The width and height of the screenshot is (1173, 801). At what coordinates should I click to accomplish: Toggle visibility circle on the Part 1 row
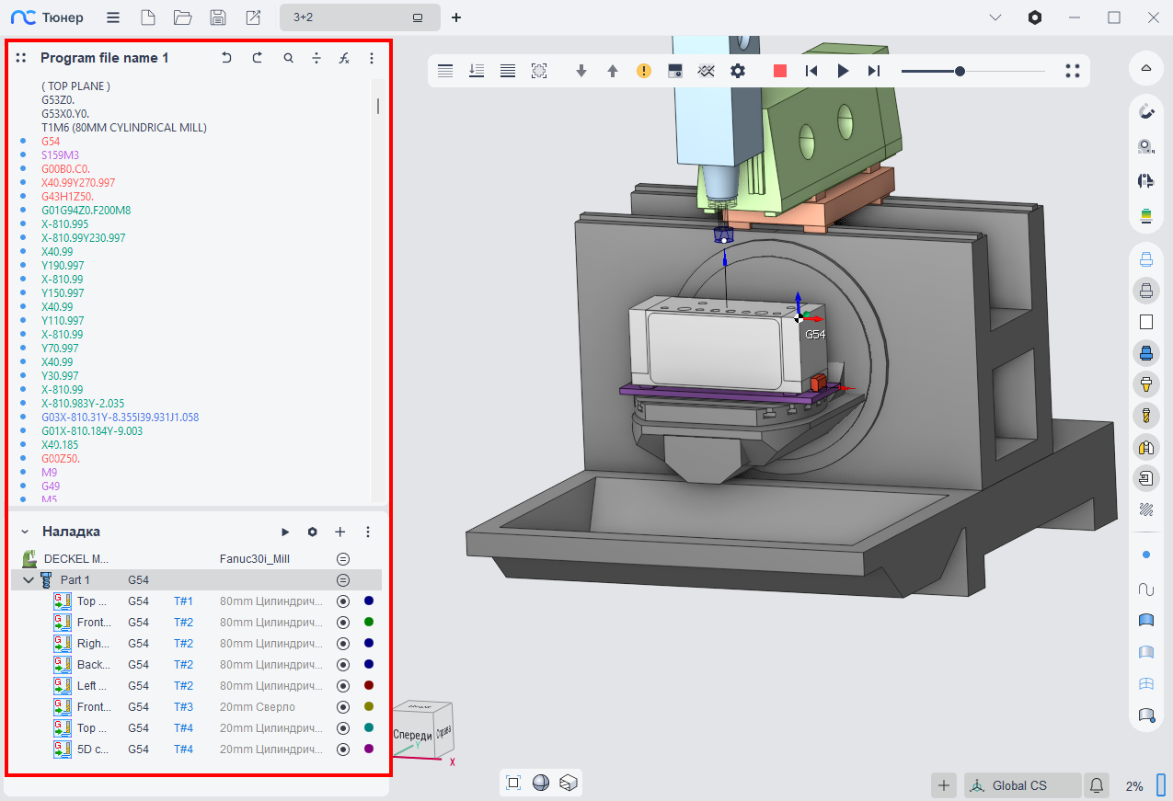[343, 580]
